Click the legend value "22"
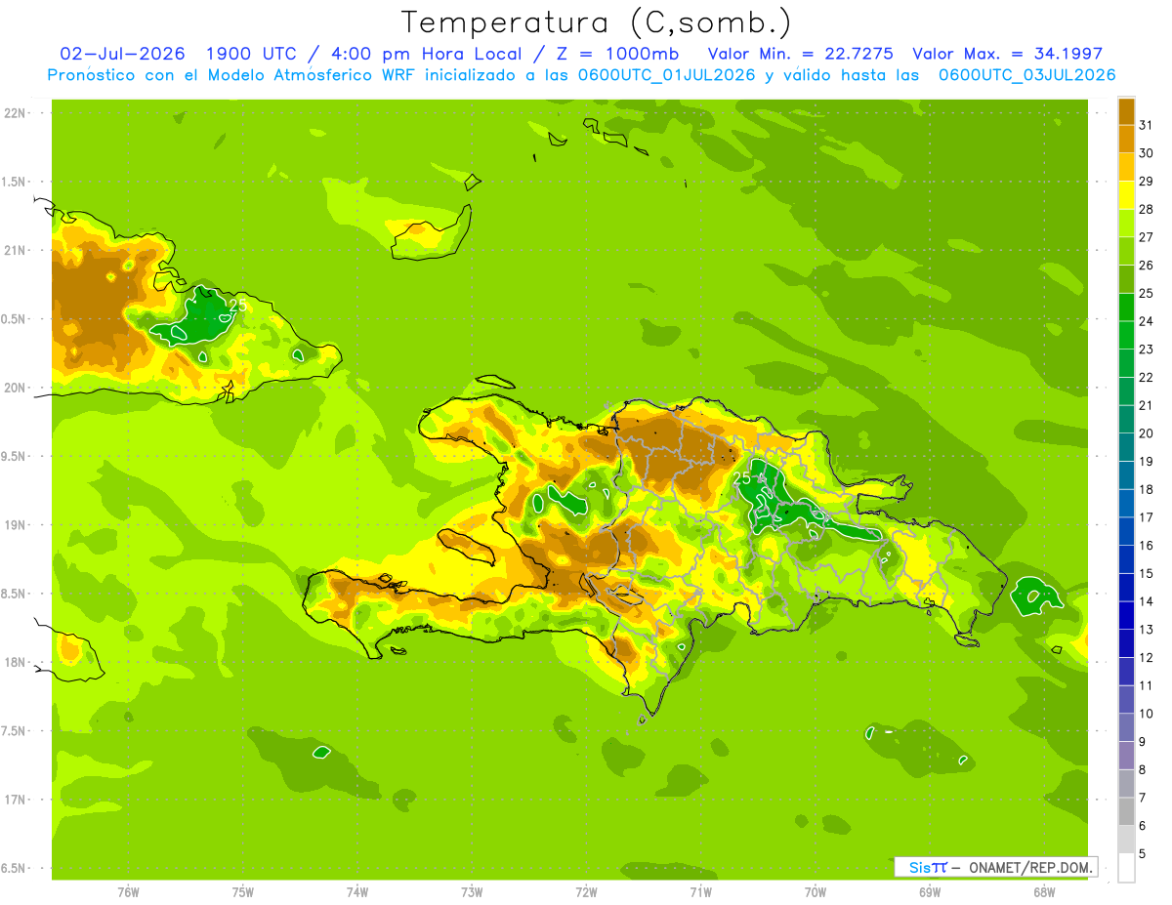The width and height of the screenshot is (1172, 905). [x=1147, y=378]
